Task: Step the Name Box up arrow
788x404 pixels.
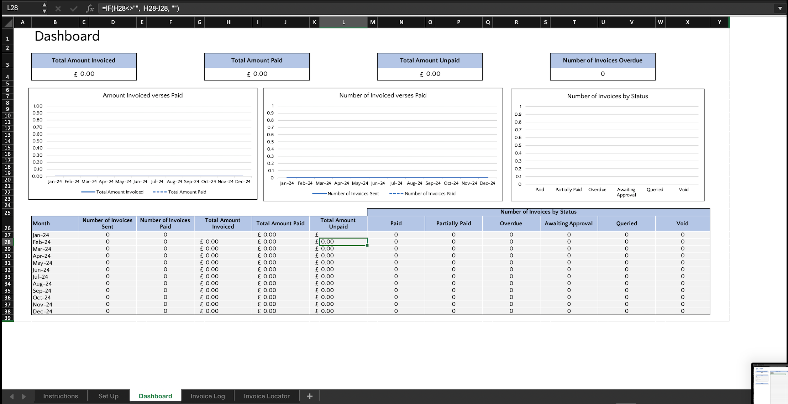Action: coord(44,5)
